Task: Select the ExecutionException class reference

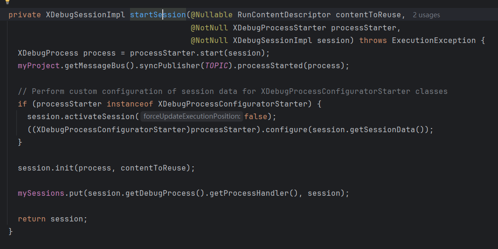Action: click(x=433, y=41)
